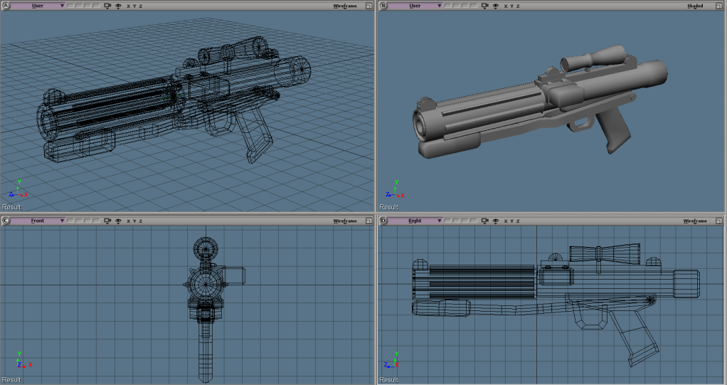
Task: Click the Z axis button in Front viewport
Action: (x=140, y=221)
